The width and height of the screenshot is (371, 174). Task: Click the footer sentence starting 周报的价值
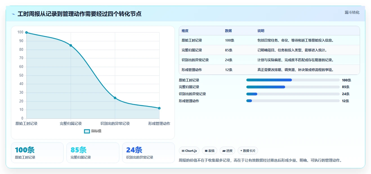click(x=260, y=161)
